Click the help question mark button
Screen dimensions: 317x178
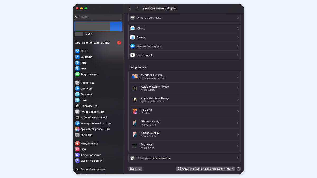click(x=239, y=169)
